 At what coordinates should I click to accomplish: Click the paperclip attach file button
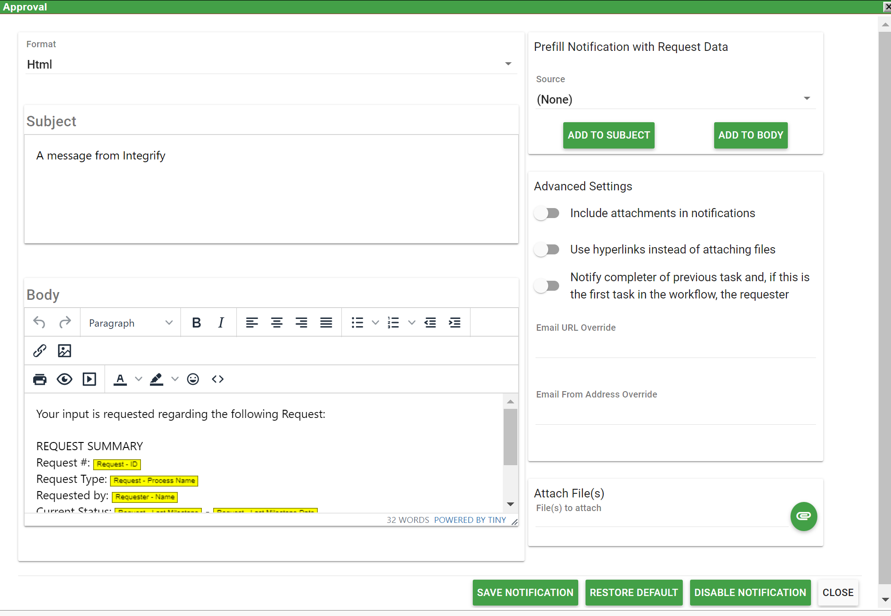(x=803, y=516)
